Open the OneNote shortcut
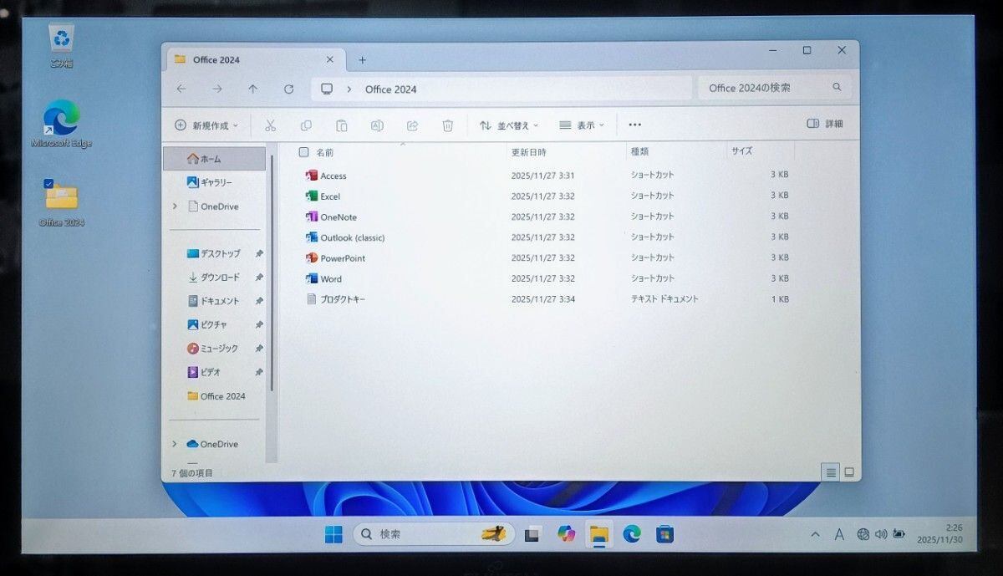The width and height of the screenshot is (1003, 576). [x=331, y=217]
